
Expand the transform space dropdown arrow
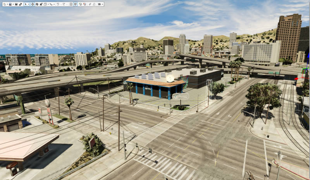[x=48, y=4]
